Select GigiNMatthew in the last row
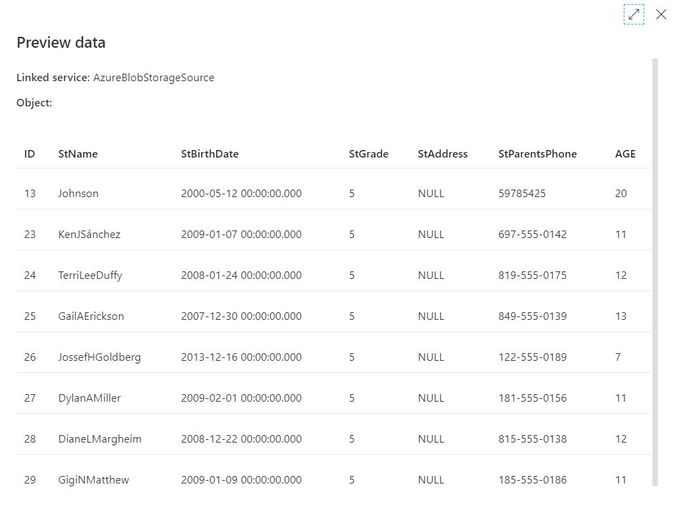The image size is (677, 506). tap(93, 479)
